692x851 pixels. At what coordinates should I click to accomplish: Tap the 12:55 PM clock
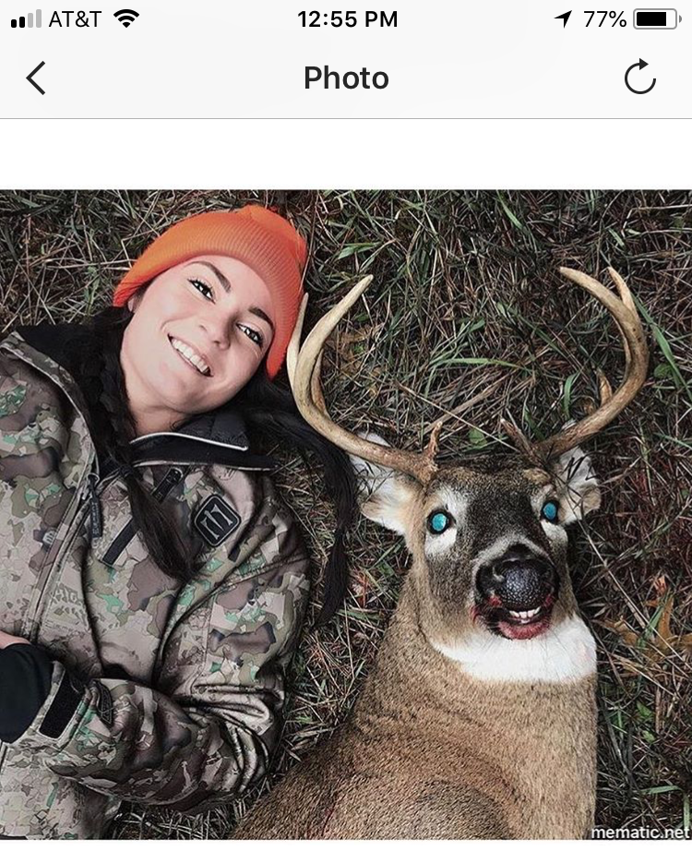[x=347, y=19]
